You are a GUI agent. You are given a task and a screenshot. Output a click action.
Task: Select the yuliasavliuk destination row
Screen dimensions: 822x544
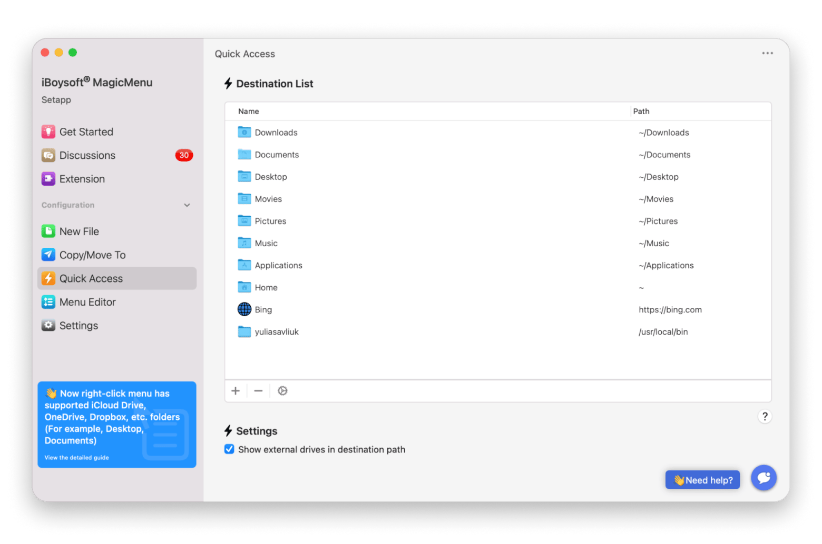click(x=277, y=332)
